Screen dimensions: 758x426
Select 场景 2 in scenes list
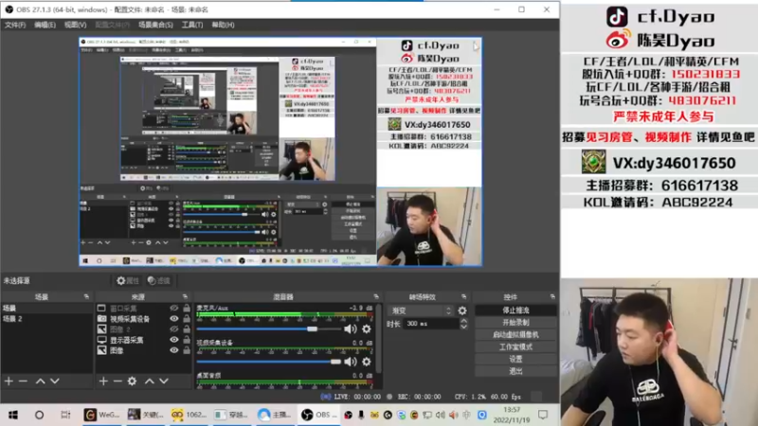(x=46, y=319)
